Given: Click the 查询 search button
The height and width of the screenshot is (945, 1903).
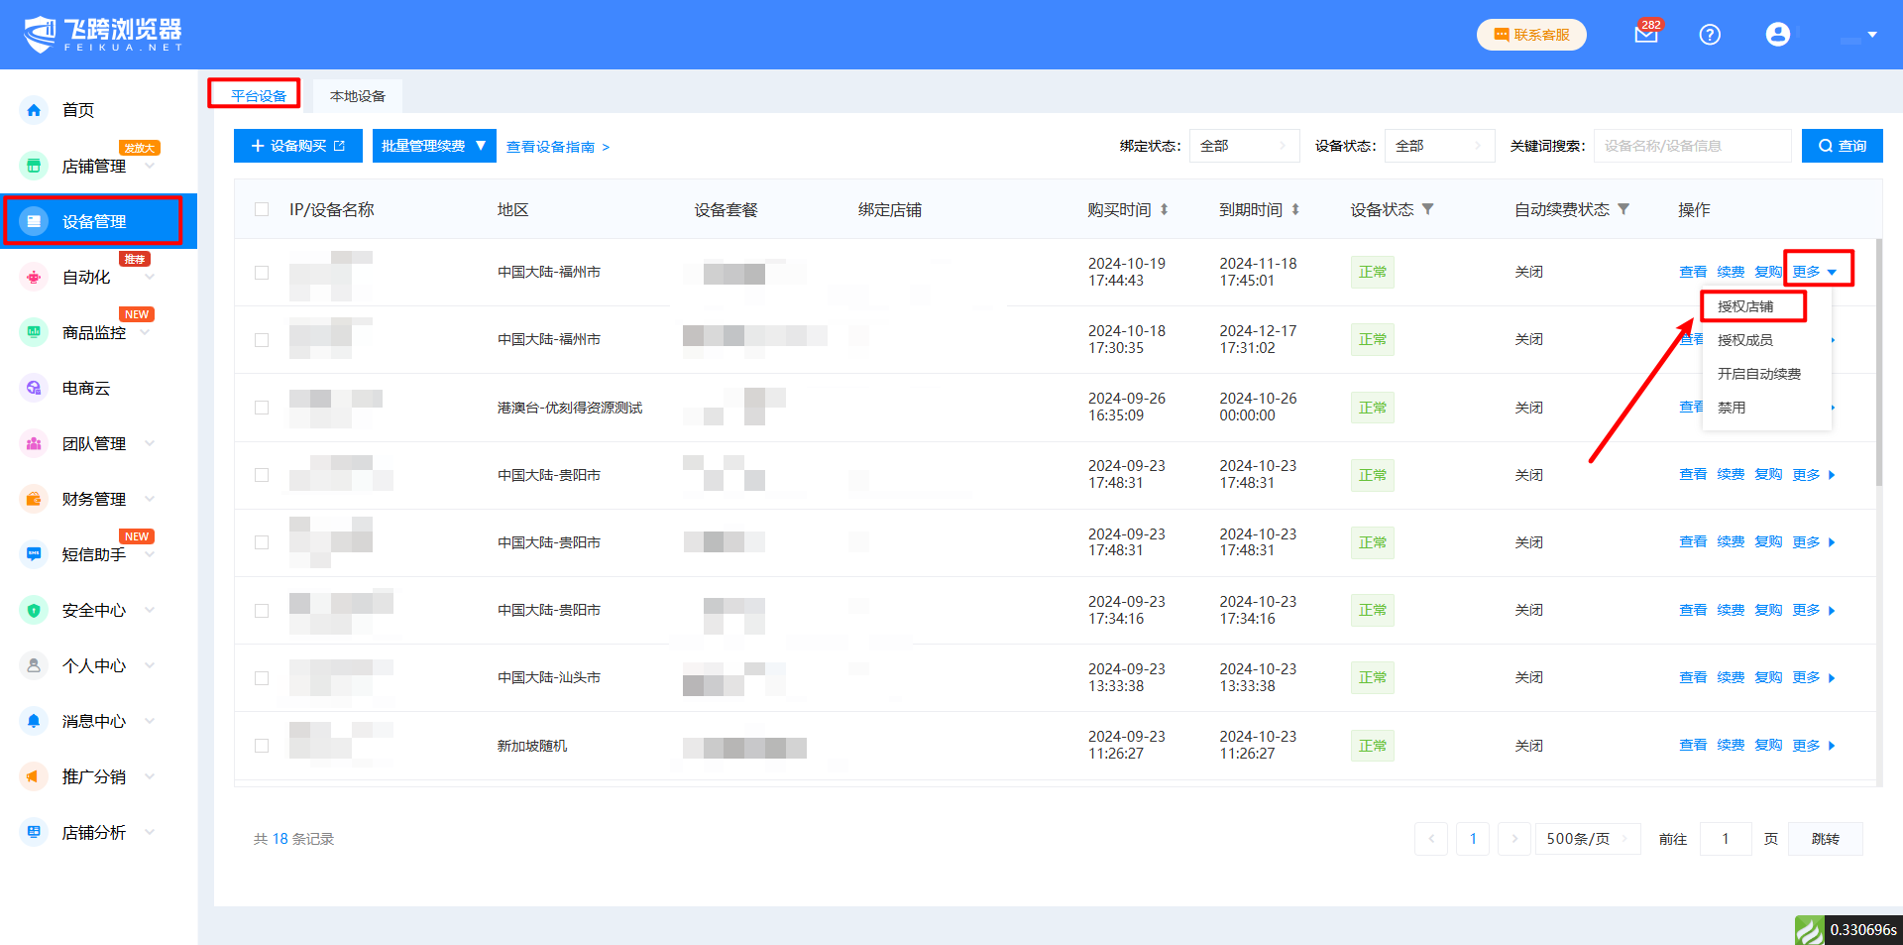Looking at the screenshot, I should point(1842,146).
